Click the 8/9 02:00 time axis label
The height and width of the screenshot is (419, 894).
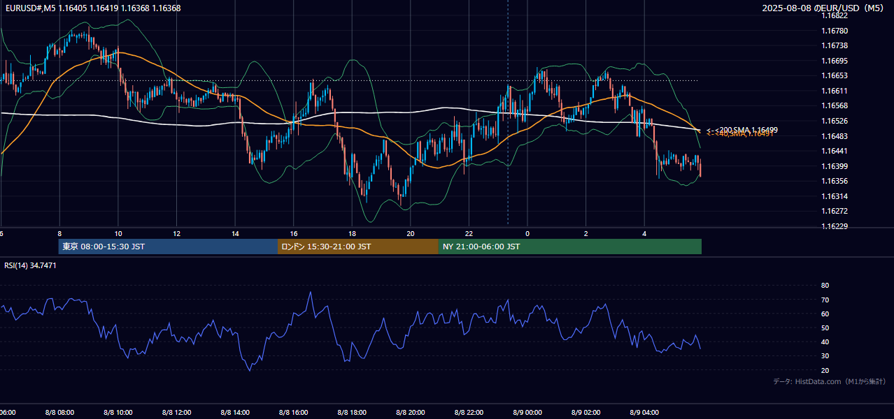tap(586, 413)
